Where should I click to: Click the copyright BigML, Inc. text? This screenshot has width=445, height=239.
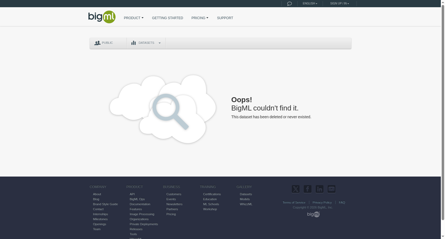click(x=313, y=208)
